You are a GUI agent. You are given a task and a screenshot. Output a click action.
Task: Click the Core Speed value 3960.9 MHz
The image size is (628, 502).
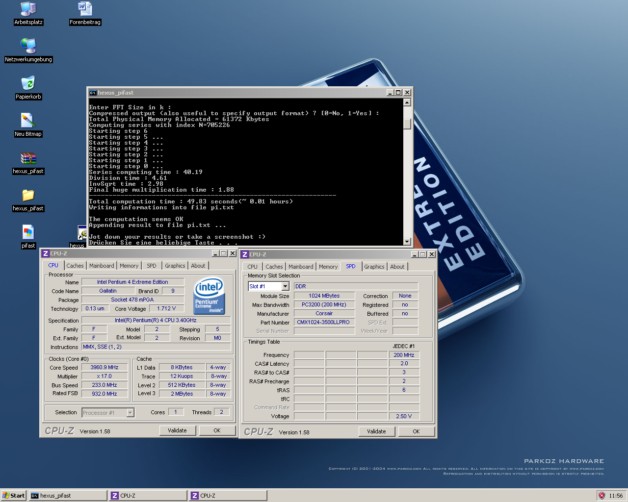(105, 367)
